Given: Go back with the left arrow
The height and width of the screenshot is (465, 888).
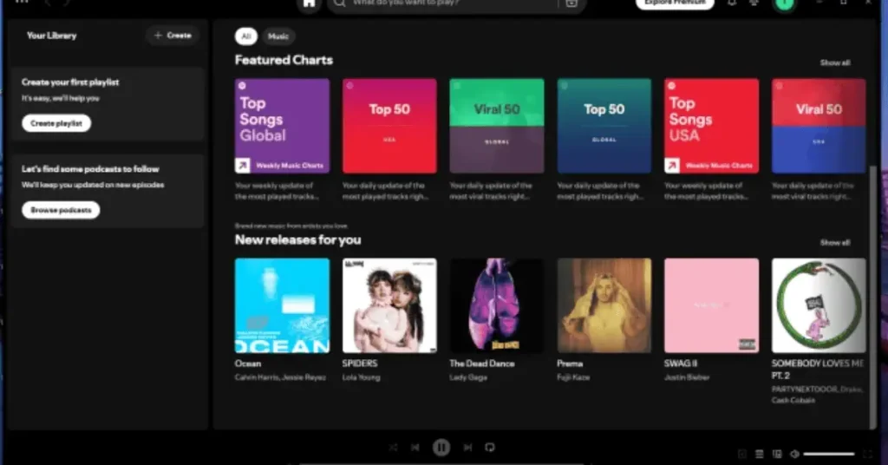Looking at the screenshot, I should (49, 3).
